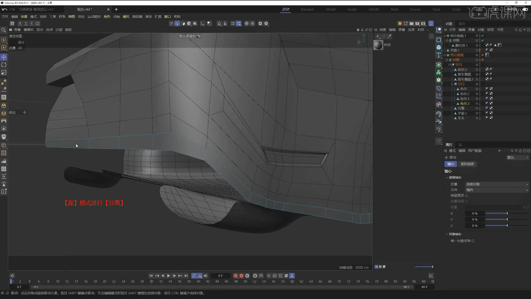This screenshot has width=531, height=299.
Task: Go to the start of the animation
Action: click(x=151, y=276)
